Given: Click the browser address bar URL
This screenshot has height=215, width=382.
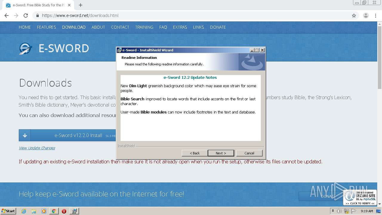Looking at the screenshot, I should [80, 16].
